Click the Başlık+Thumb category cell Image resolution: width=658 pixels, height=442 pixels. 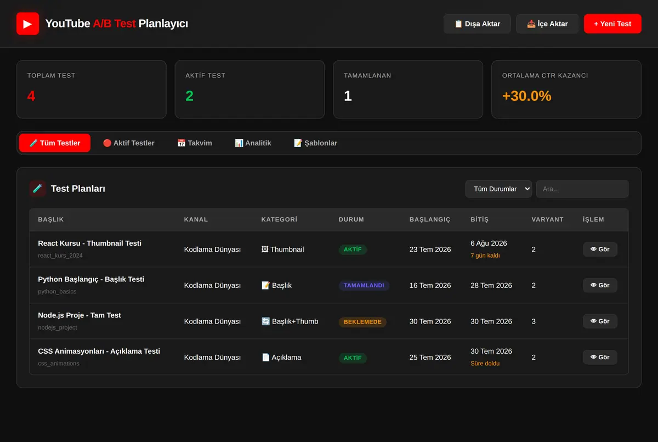[290, 321]
